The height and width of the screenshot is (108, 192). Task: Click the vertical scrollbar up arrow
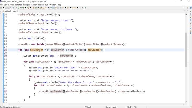(x=186, y=15)
